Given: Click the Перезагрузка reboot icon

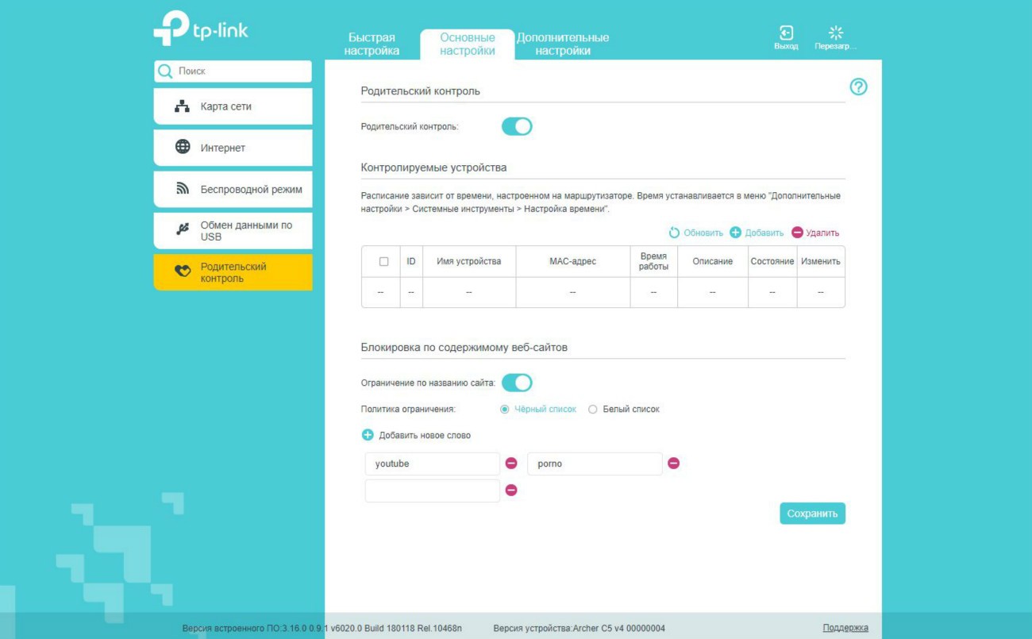Looking at the screenshot, I should click(835, 33).
